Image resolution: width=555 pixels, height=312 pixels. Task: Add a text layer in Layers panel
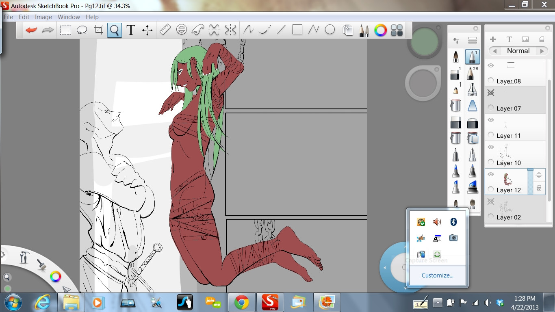point(509,39)
